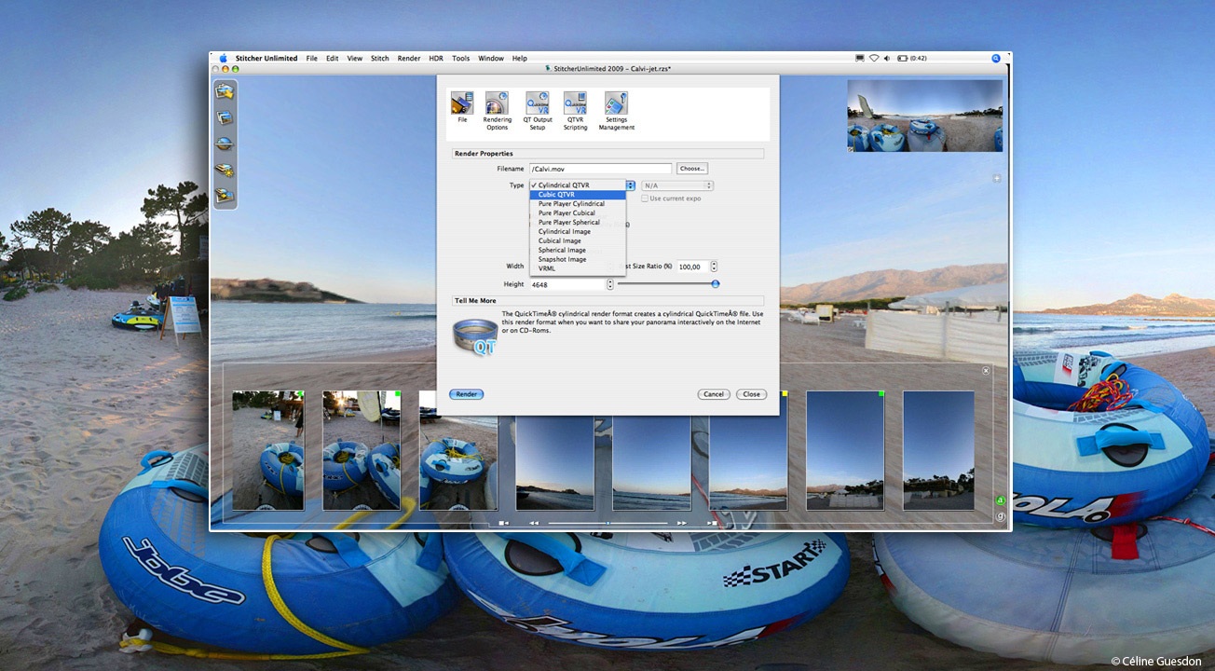Click the Filename field containing /Calvi.mov
The width and height of the screenshot is (1215, 671).
(599, 169)
